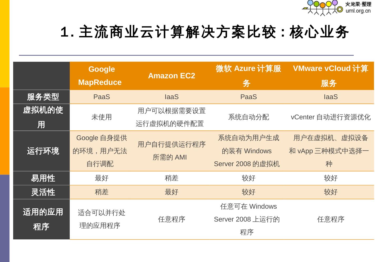Click 最好 in the 灵活性 row
This screenshot has width=379, height=262.
[x=172, y=192]
